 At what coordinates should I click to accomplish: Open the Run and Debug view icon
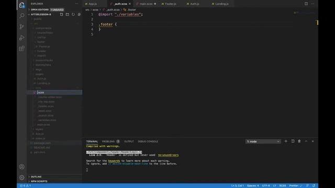[x=22, y=38]
